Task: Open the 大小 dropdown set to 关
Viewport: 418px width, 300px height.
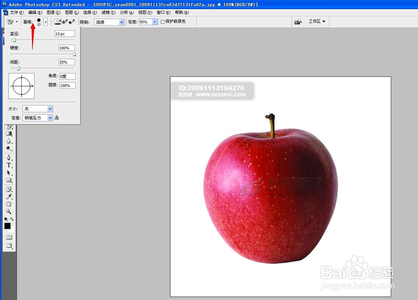Action: coord(38,108)
